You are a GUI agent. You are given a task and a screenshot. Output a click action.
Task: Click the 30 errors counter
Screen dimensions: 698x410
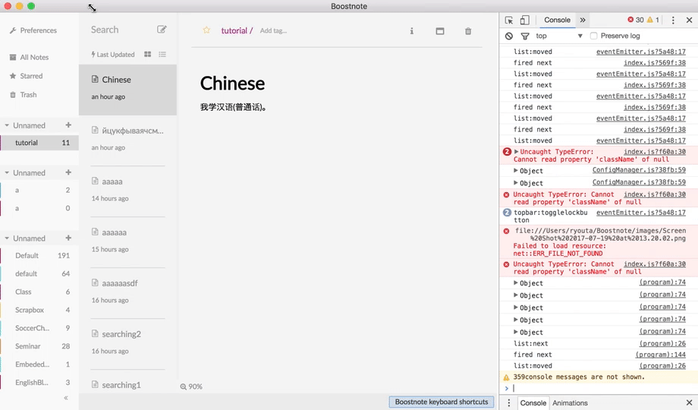(x=636, y=20)
